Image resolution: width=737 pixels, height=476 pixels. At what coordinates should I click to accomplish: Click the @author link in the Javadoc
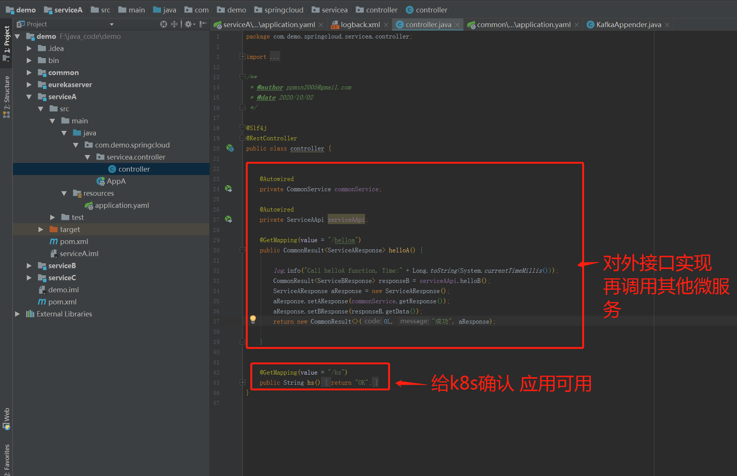(x=270, y=87)
